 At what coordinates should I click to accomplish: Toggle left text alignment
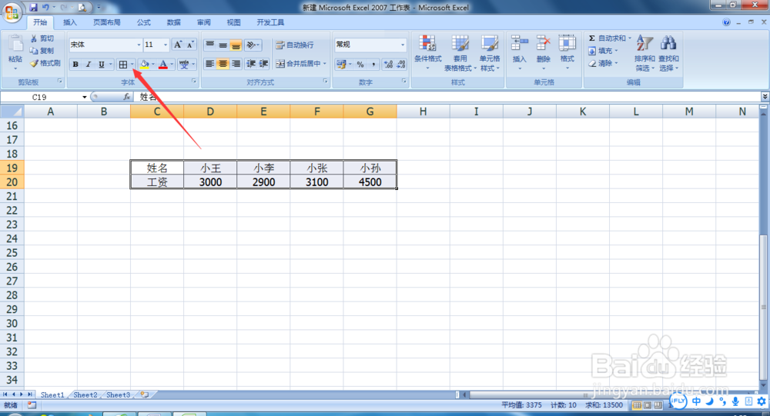coord(209,64)
